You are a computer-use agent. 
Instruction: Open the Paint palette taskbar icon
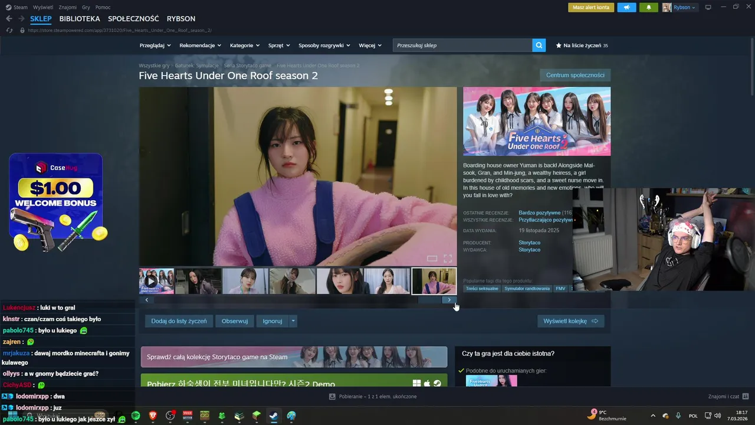291,416
